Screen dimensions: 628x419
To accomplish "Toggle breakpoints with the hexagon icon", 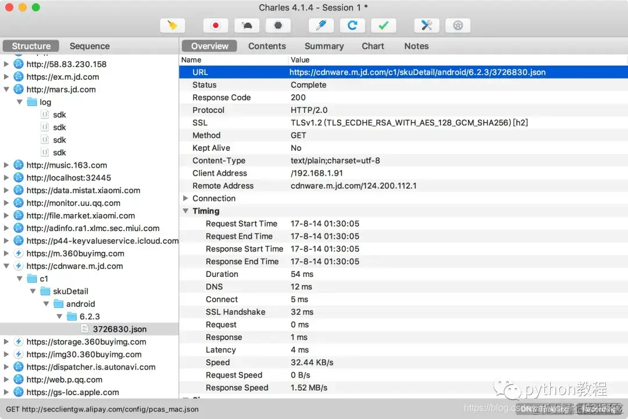I will pos(278,26).
